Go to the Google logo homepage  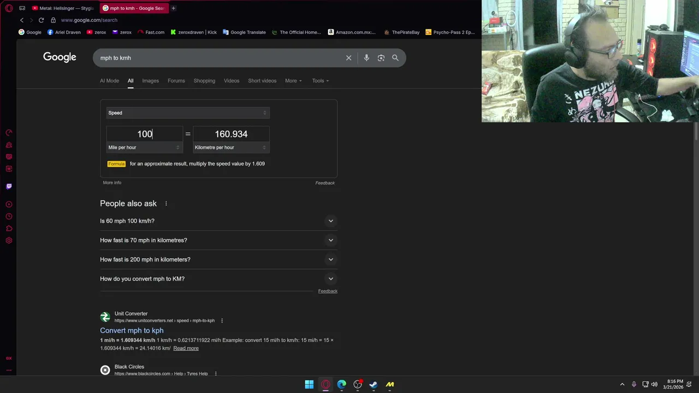(x=60, y=57)
